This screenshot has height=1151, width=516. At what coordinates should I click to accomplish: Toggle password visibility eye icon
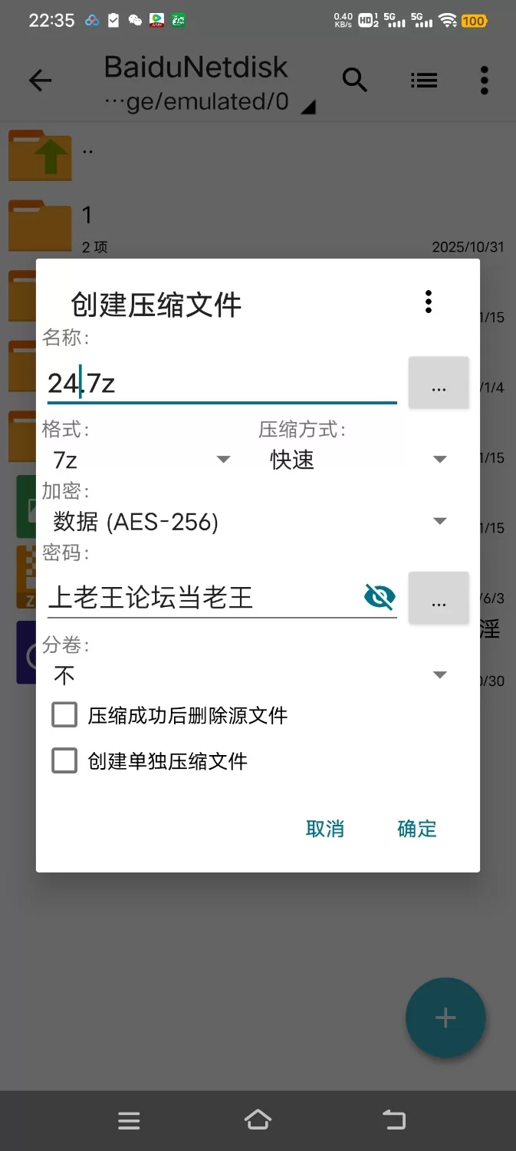click(380, 596)
